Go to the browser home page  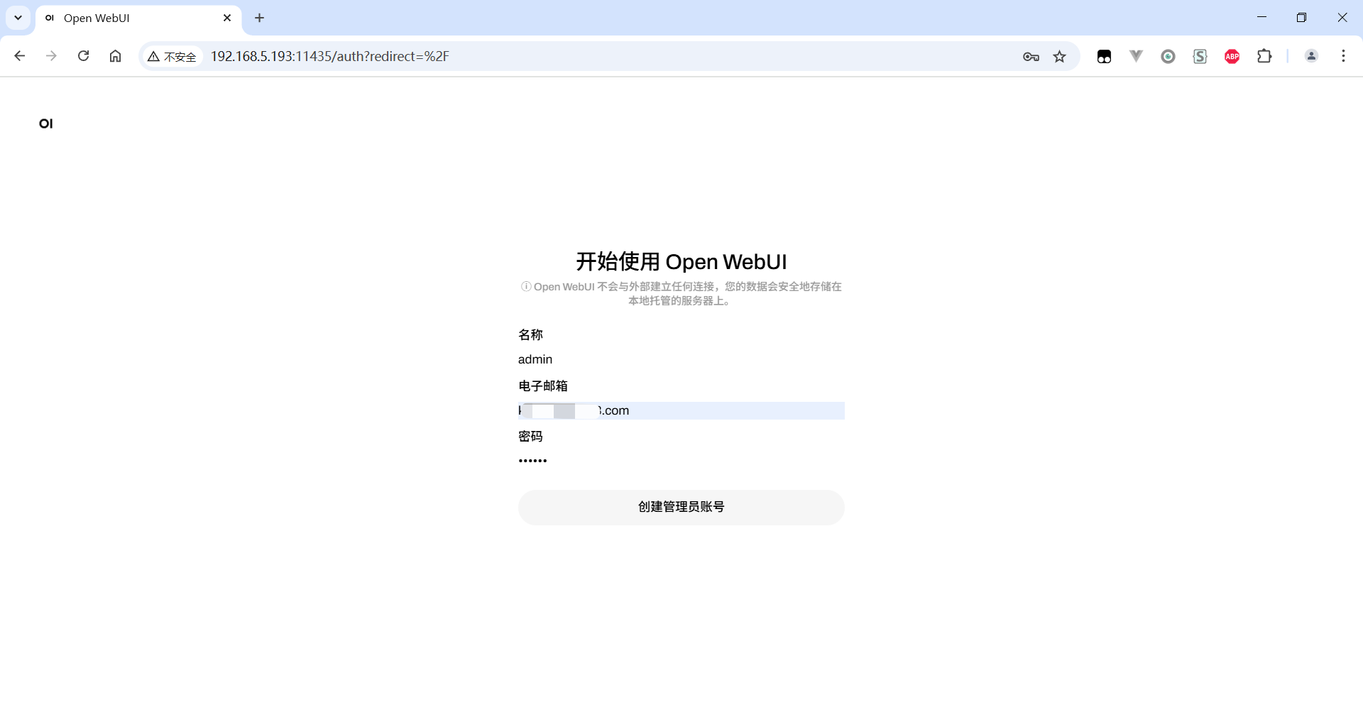pyautogui.click(x=115, y=56)
